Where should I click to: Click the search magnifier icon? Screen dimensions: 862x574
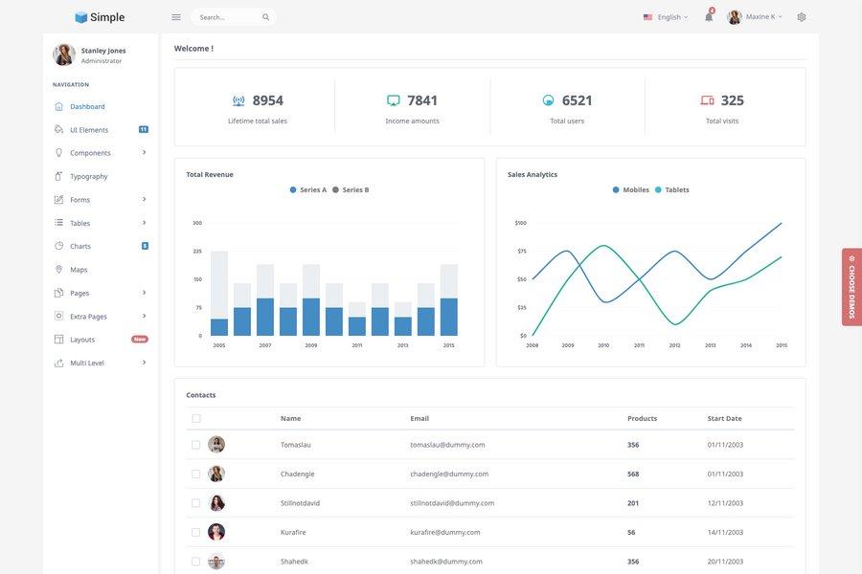coord(263,14)
